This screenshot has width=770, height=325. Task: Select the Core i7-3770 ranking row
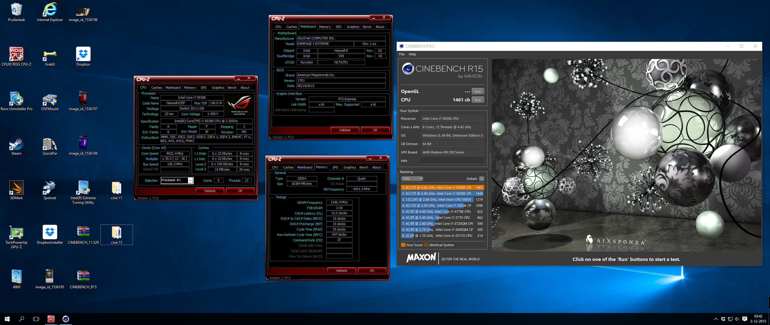(x=442, y=218)
